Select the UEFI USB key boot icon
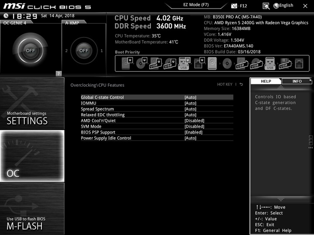 click(184, 64)
